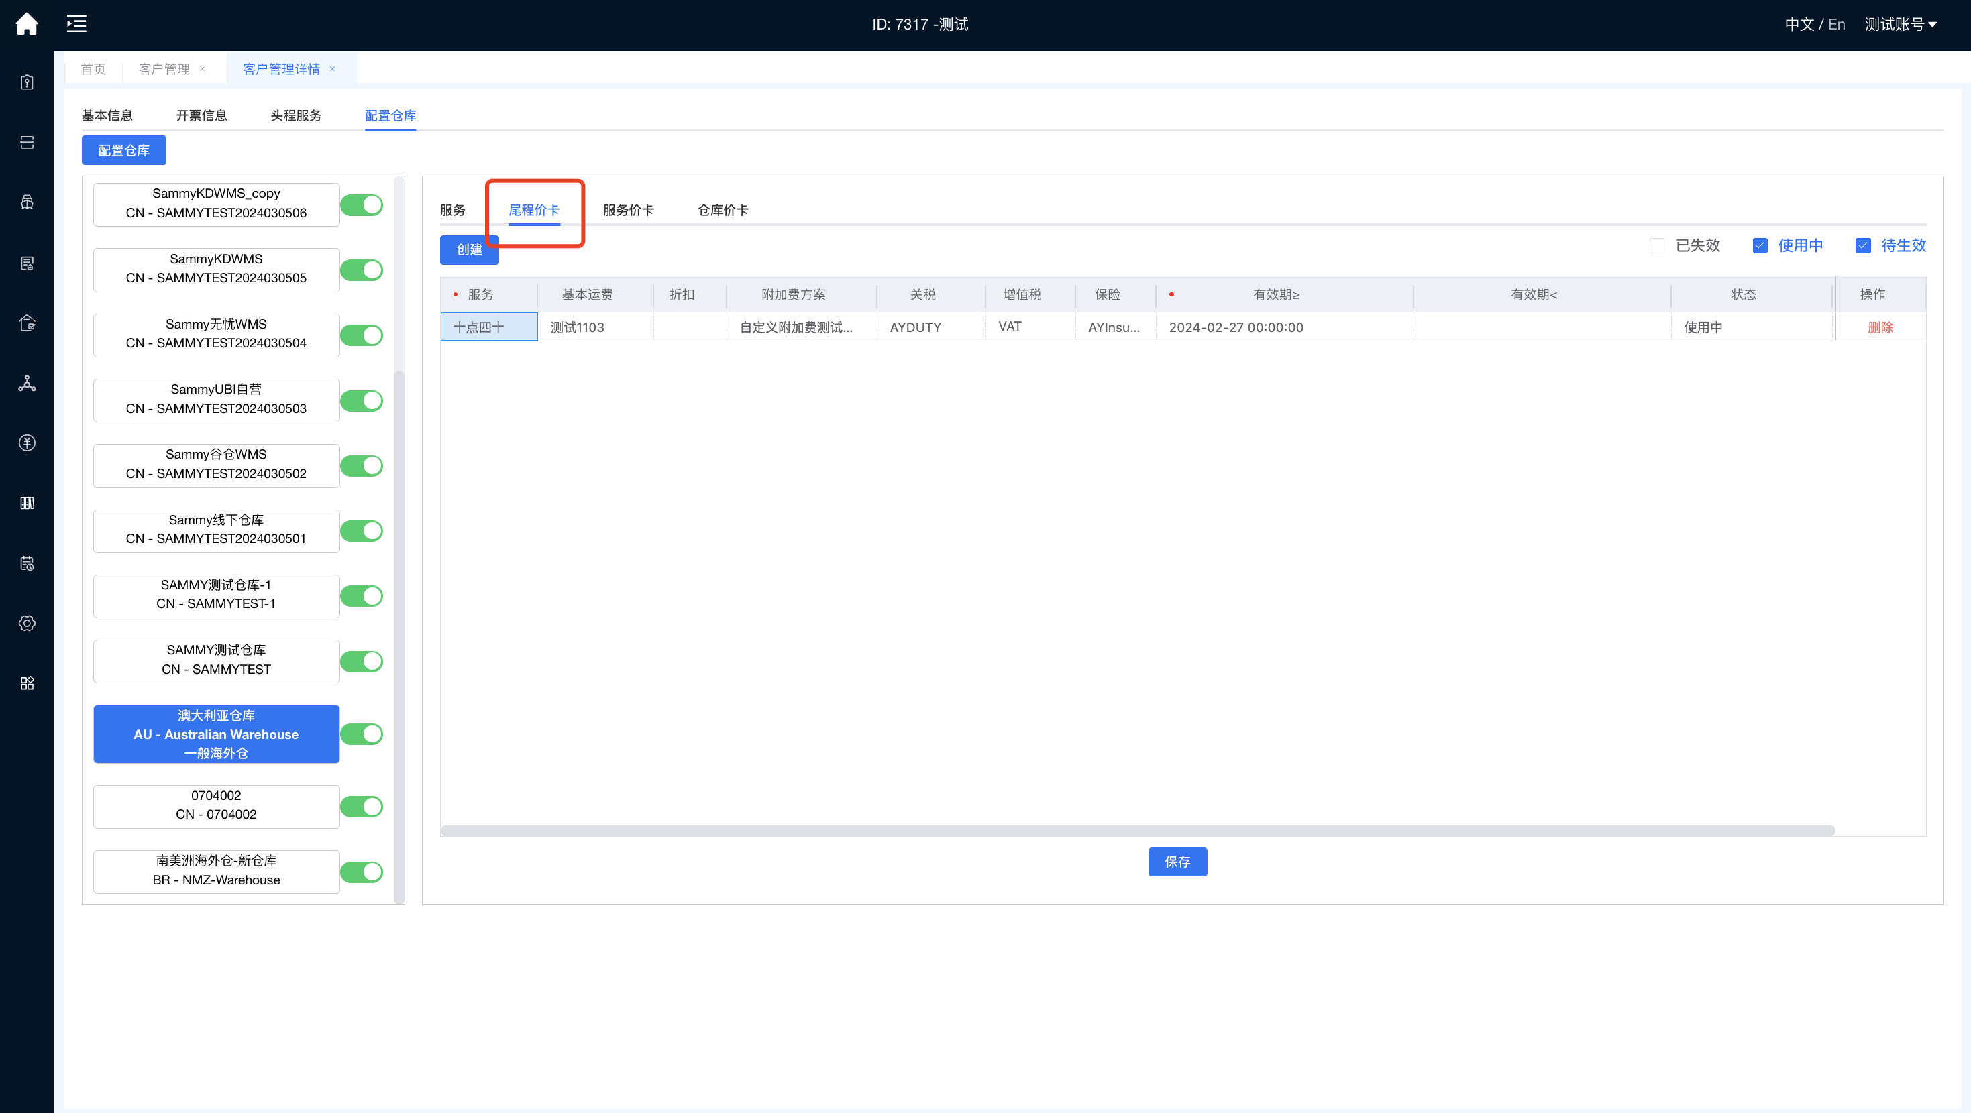Toggle the SAMMY测试仓库-1 warehouse switch
Screen dimensions: 1971x1113
[x=361, y=596]
